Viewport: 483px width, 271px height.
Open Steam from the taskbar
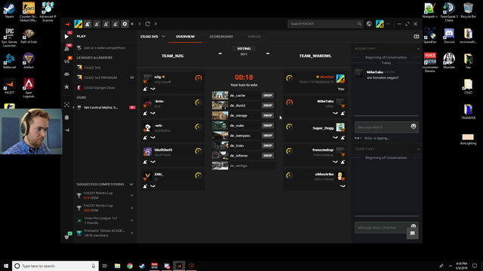pos(142,266)
